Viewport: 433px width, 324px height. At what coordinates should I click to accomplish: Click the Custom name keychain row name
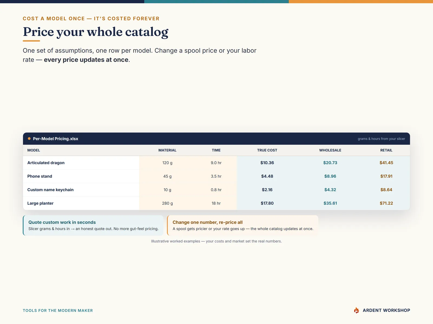point(50,190)
